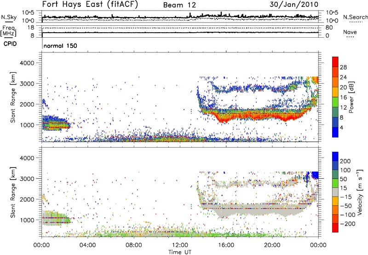
Task: Click the "−200" tick on the Velocity scale
Action: pyautogui.click(x=347, y=224)
